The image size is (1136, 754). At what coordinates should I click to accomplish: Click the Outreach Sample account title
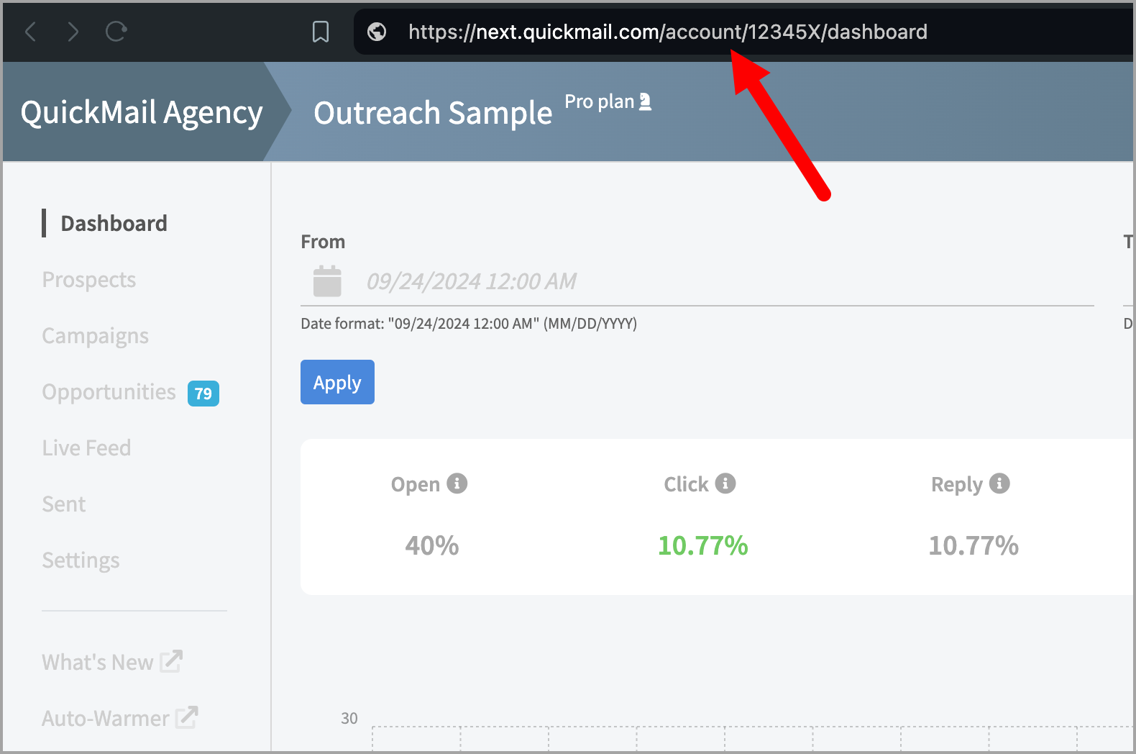click(x=433, y=113)
